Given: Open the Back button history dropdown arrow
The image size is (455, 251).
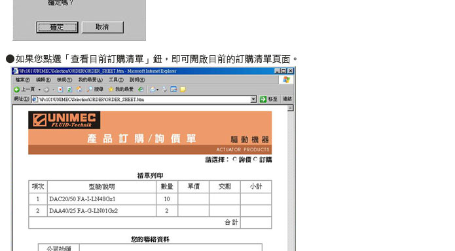Looking at the screenshot, I should pyautogui.click(x=39, y=90).
